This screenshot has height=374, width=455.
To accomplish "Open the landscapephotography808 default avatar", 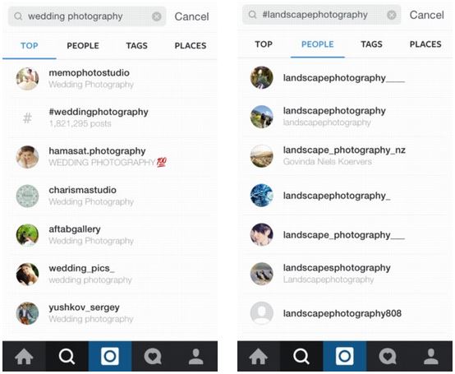I will pos(262,313).
